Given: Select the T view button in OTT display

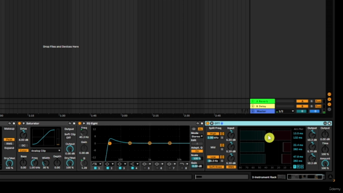Looking at the screenshot, I should tap(295, 167).
